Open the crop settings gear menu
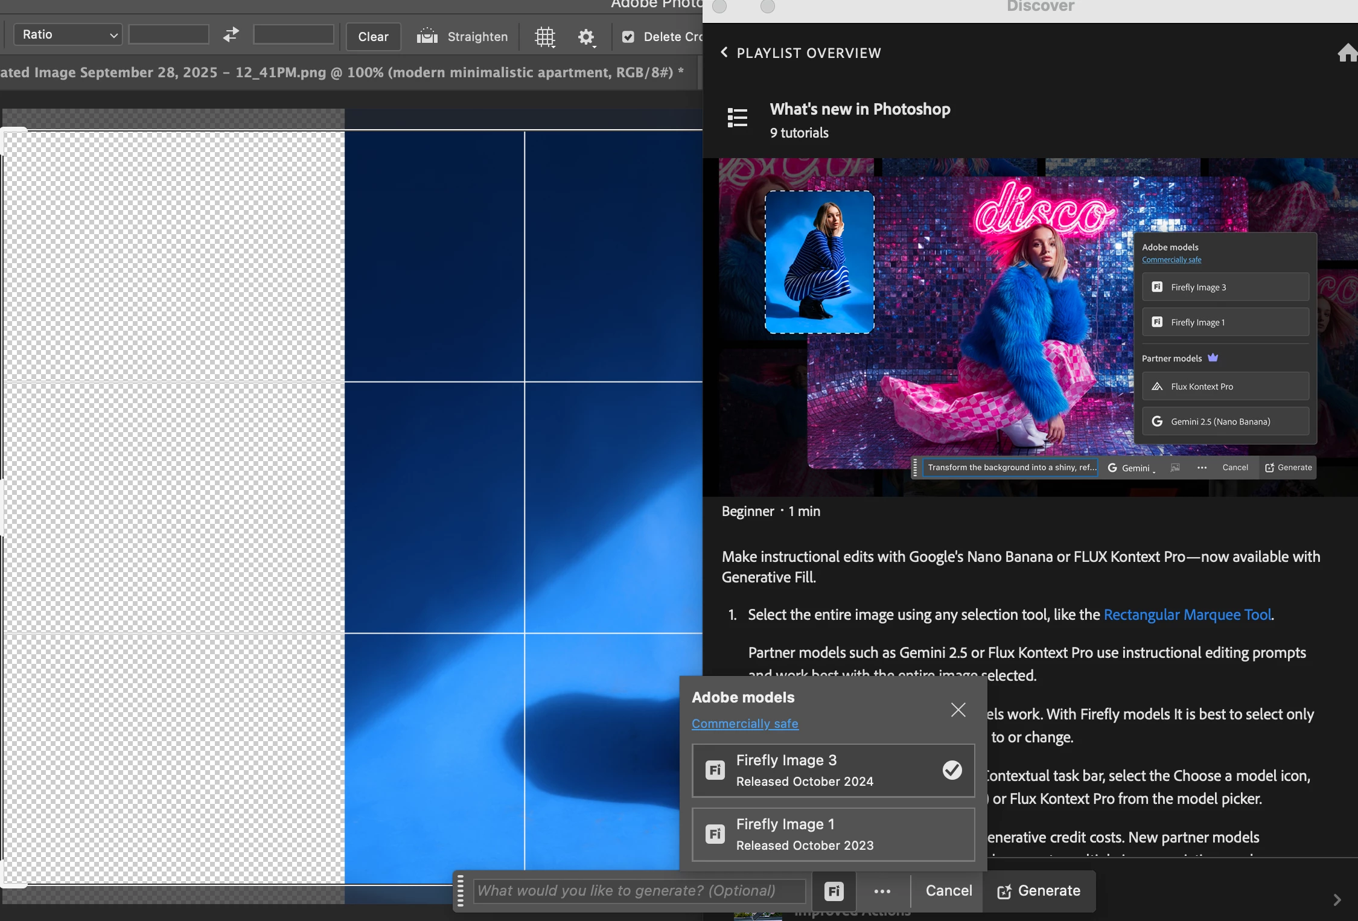This screenshot has height=921, width=1358. click(586, 37)
